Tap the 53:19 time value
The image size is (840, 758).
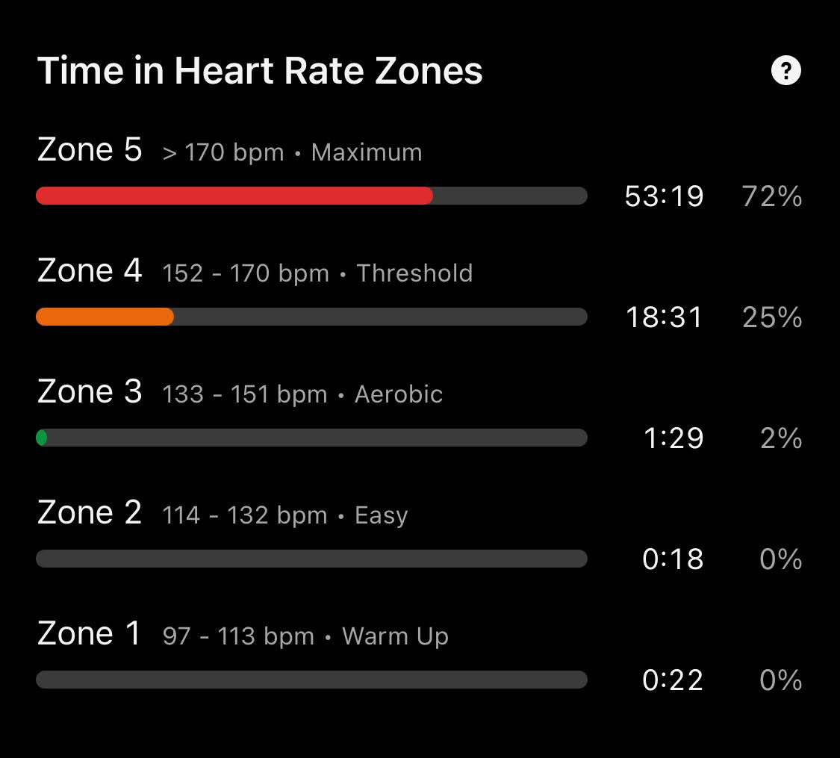click(664, 196)
